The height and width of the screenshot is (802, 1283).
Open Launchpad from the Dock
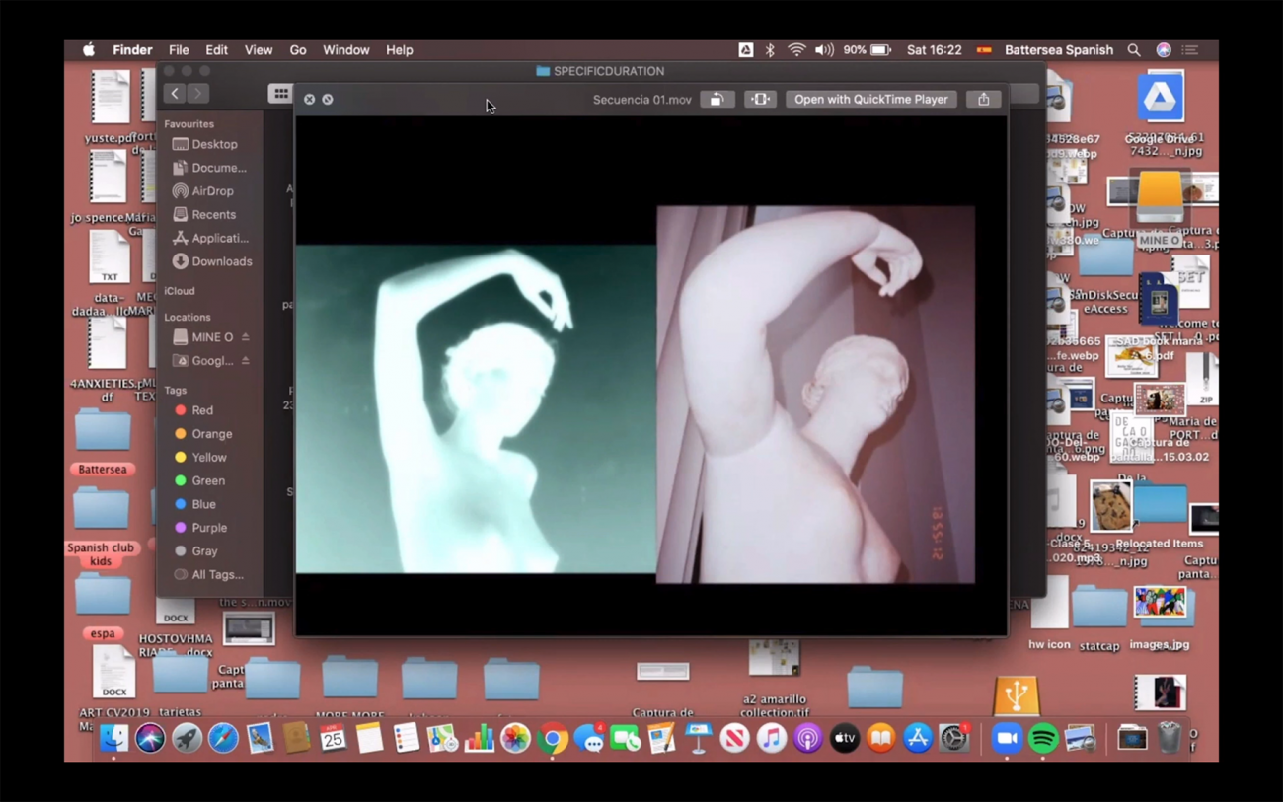click(x=187, y=738)
